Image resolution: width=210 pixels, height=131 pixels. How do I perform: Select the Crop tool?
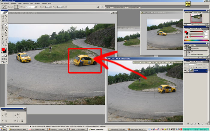pyautogui.click(x=2, y=21)
